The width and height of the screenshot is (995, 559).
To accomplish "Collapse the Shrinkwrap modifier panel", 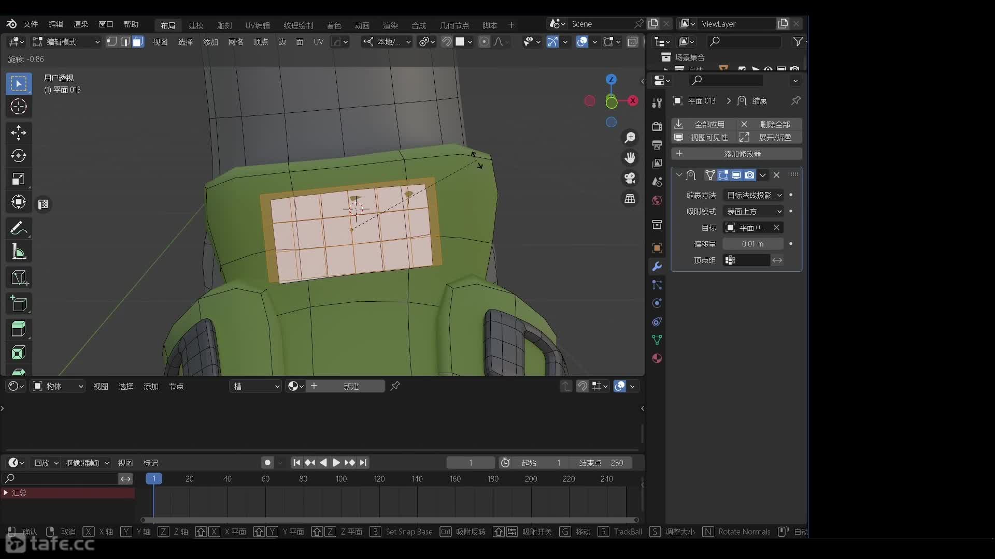I will pos(679,175).
